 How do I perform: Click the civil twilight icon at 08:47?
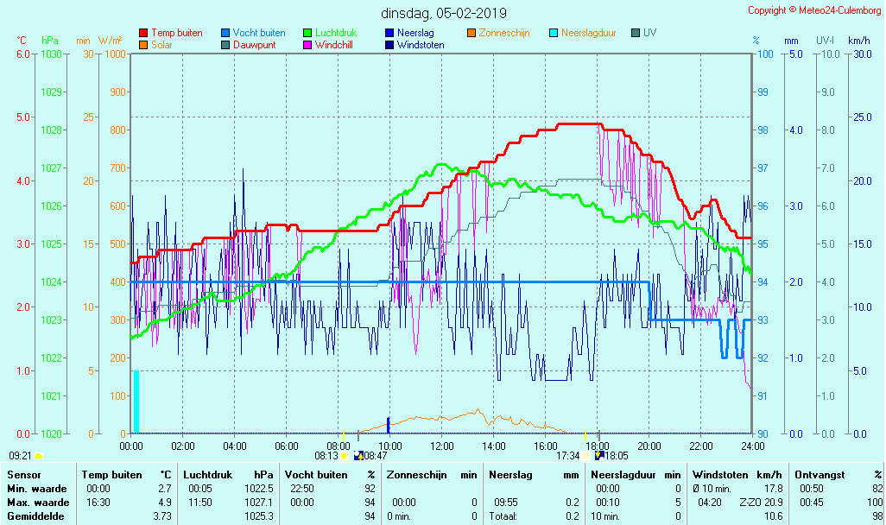click(358, 455)
